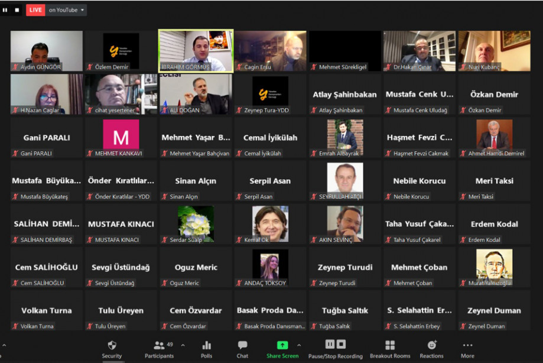Toggle Pause/Stop Recording in the toolbar
The width and height of the screenshot is (543, 363).
click(x=335, y=348)
